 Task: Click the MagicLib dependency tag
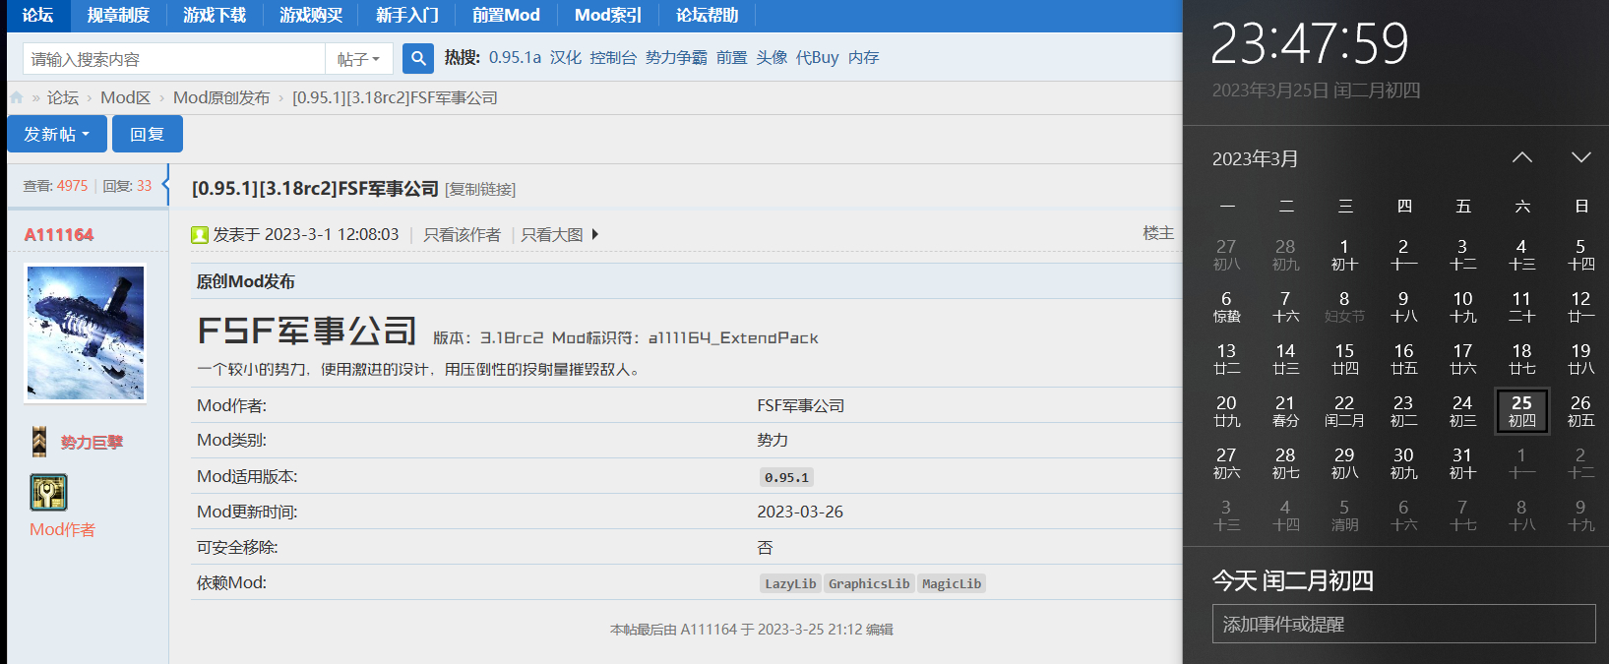(951, 584)
